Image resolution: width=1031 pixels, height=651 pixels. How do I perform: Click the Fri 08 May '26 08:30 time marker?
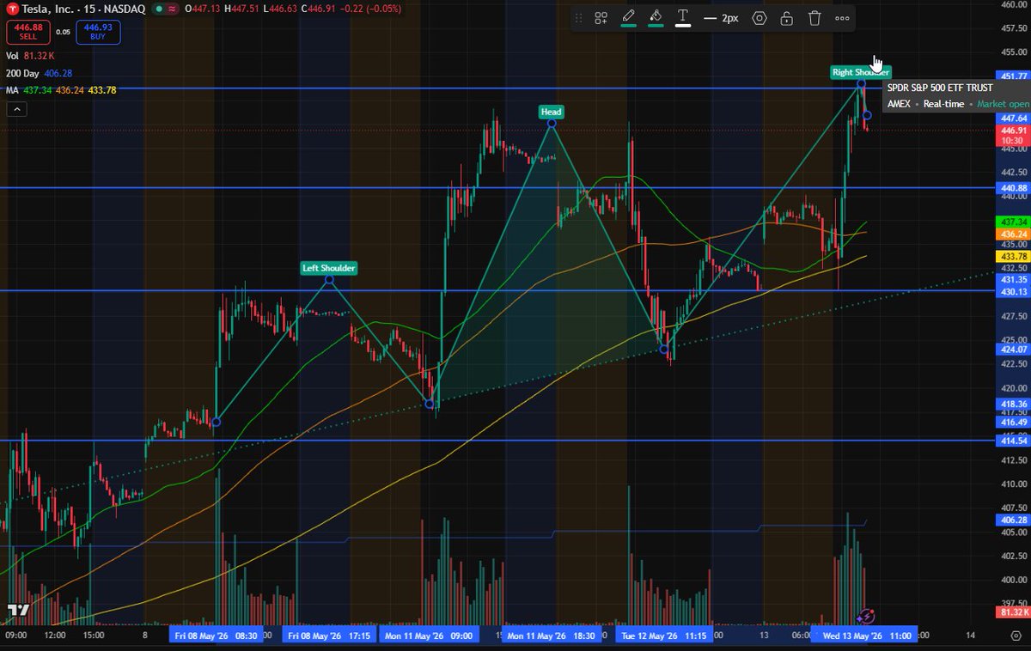(x=216, y=636)
